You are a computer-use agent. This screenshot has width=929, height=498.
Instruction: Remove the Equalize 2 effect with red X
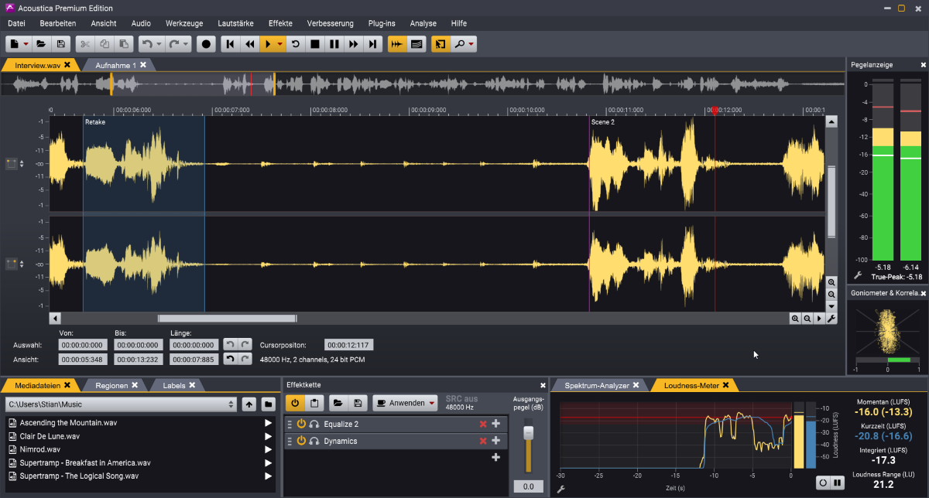(x=483, y=424)
